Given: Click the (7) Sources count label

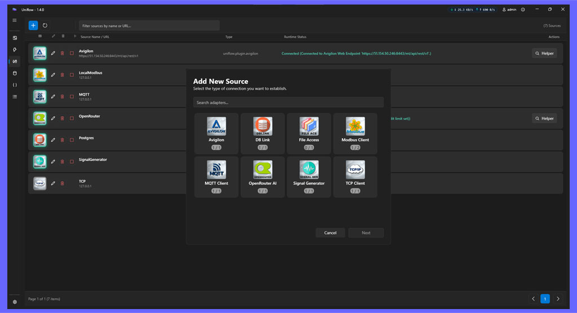Looking at the screenshot, I should (x=552, y=26).
